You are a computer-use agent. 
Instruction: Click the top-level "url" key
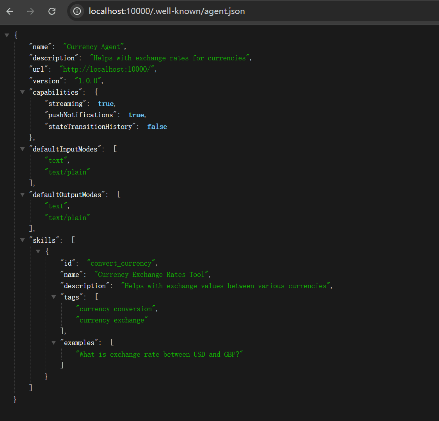[38, 69]
